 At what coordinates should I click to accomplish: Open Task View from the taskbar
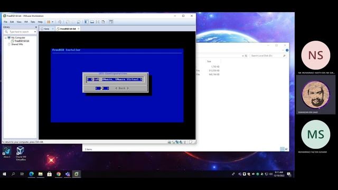click(22, 174)
